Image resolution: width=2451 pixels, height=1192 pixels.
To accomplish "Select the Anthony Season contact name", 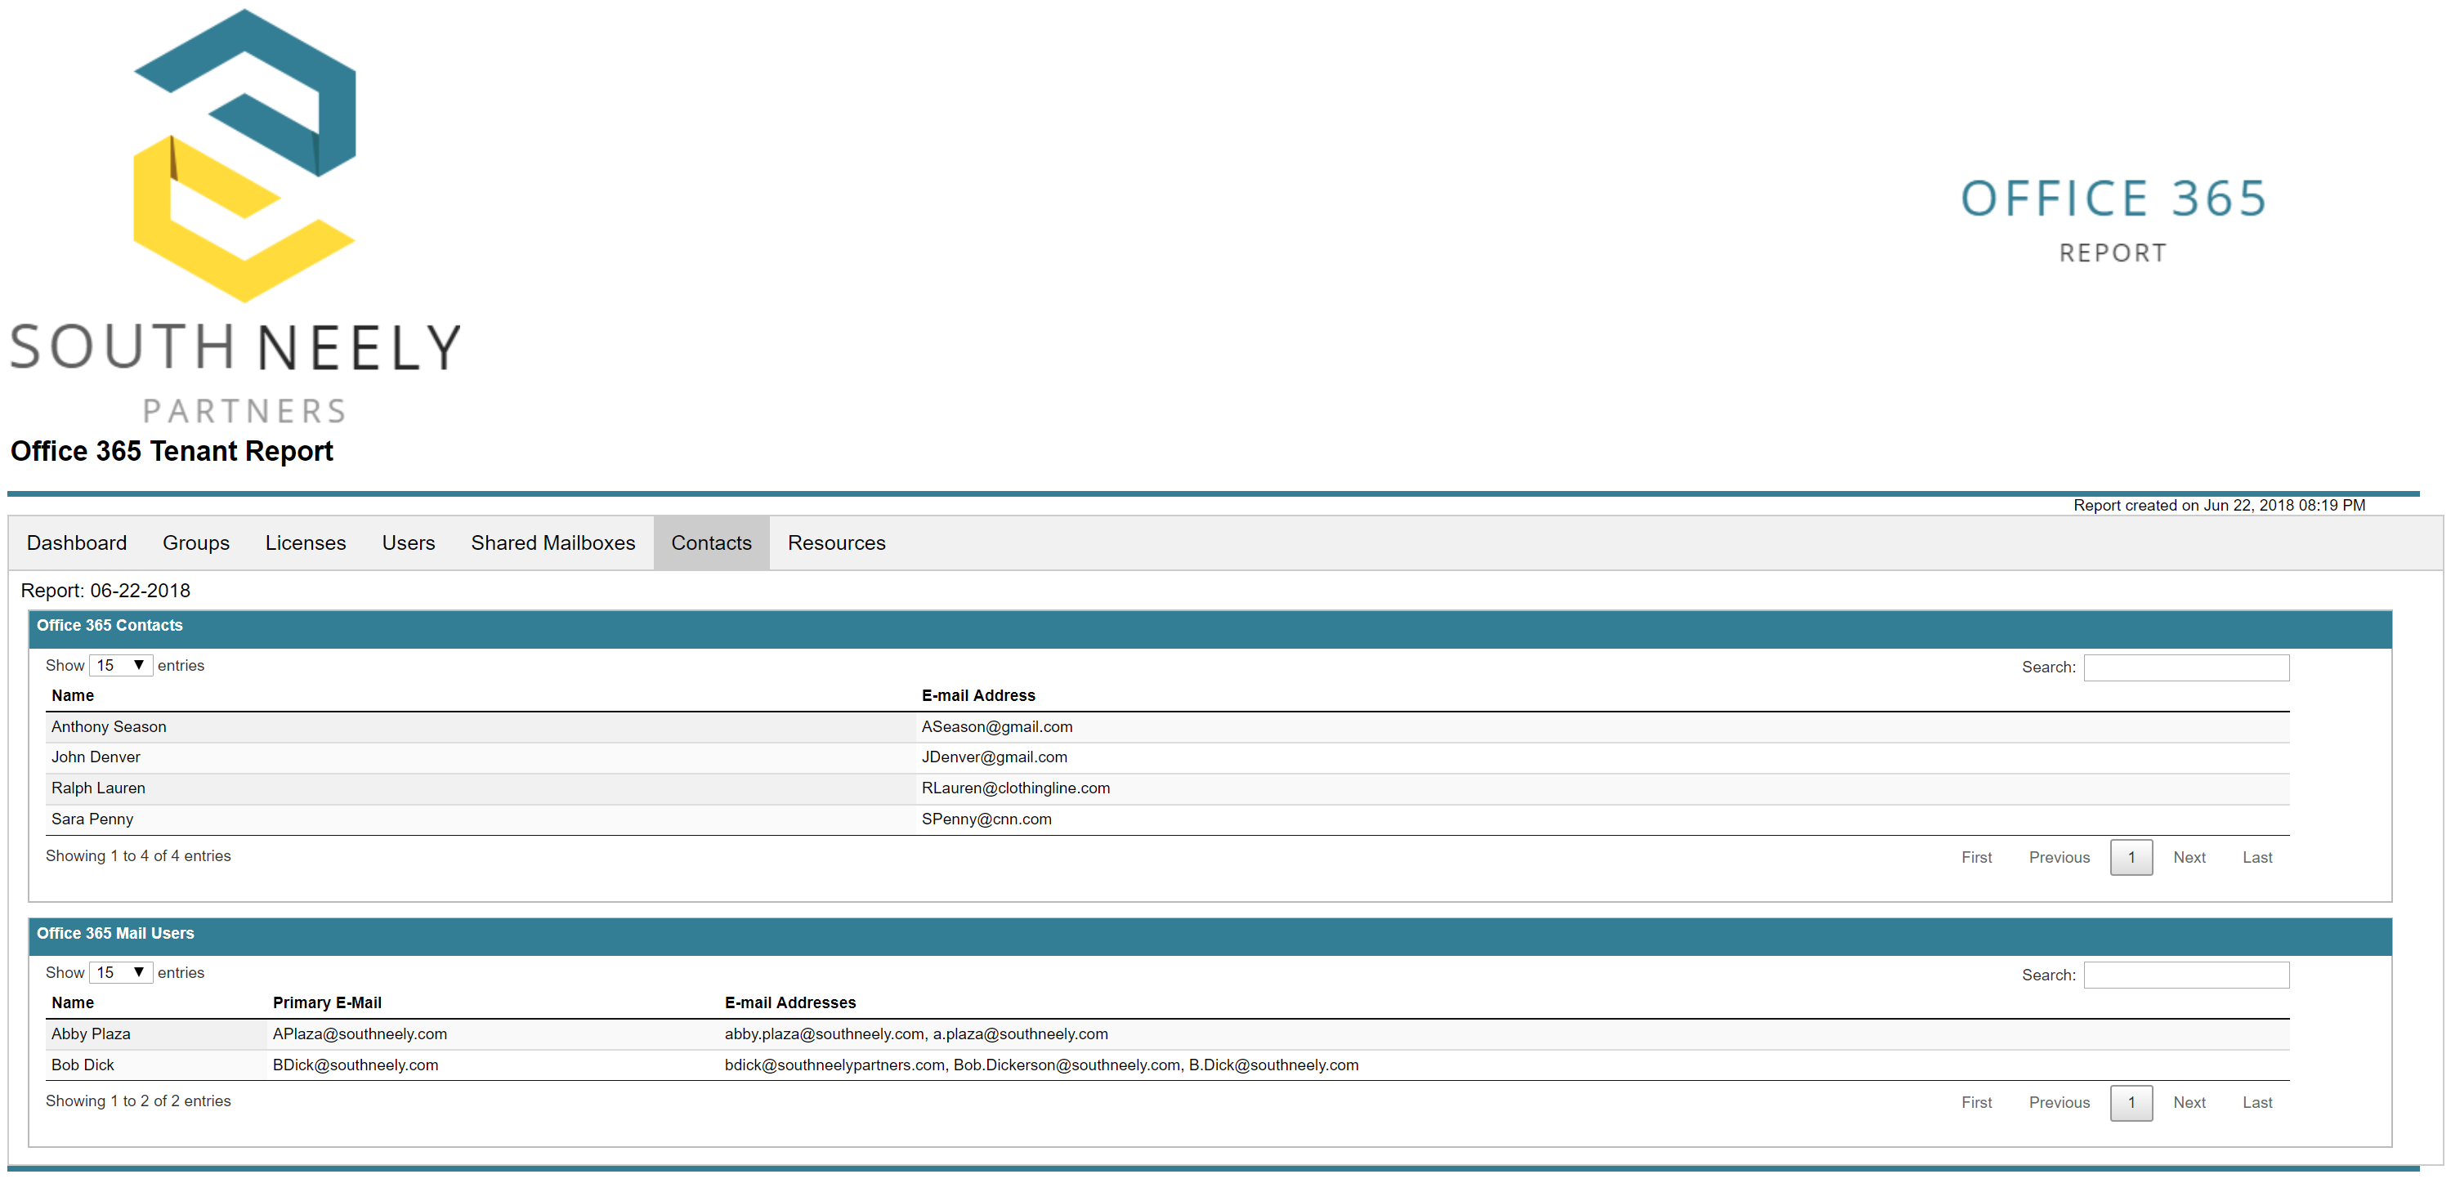I will click(x=109, y=727).
